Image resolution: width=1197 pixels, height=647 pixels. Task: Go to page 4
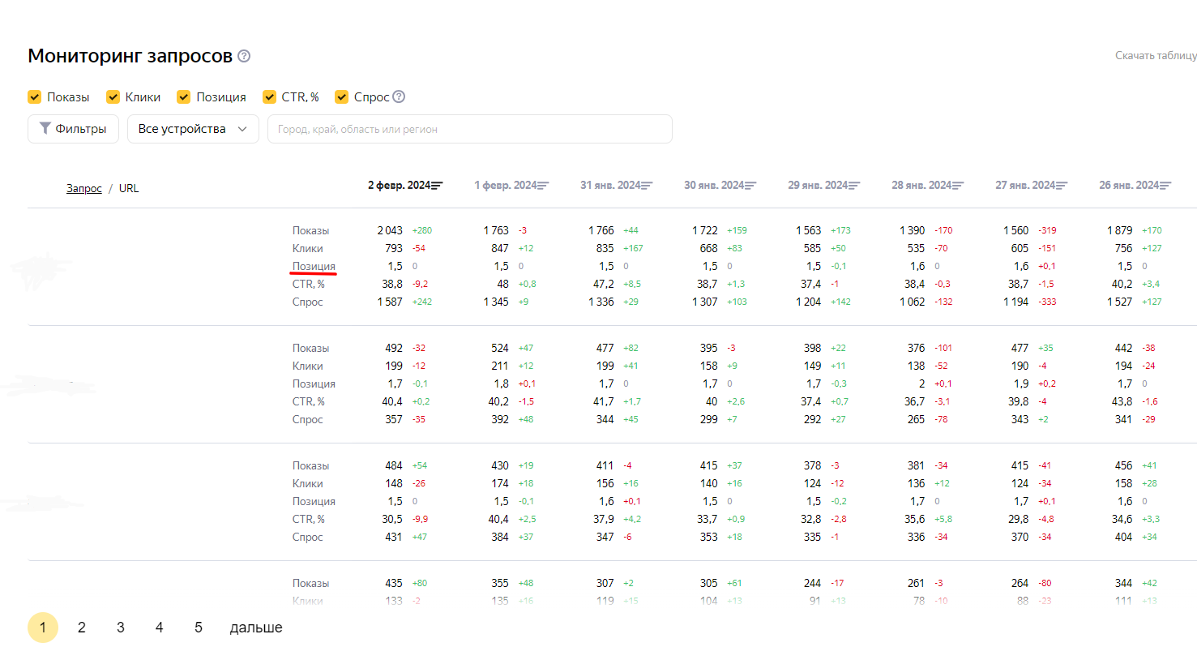[160, 628]
